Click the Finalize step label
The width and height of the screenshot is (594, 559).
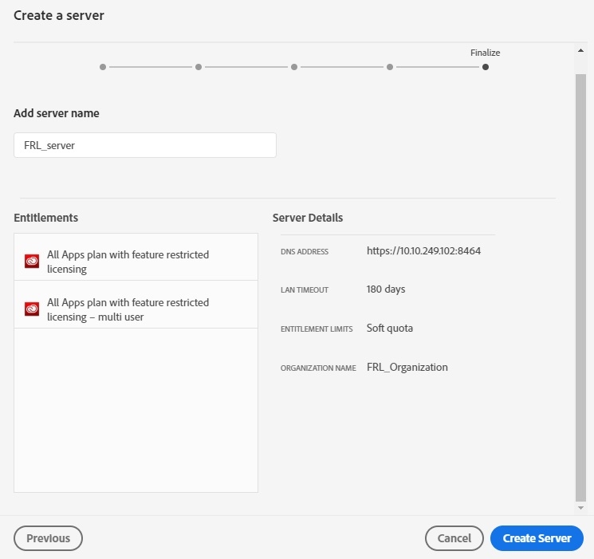tap(486, 53)
